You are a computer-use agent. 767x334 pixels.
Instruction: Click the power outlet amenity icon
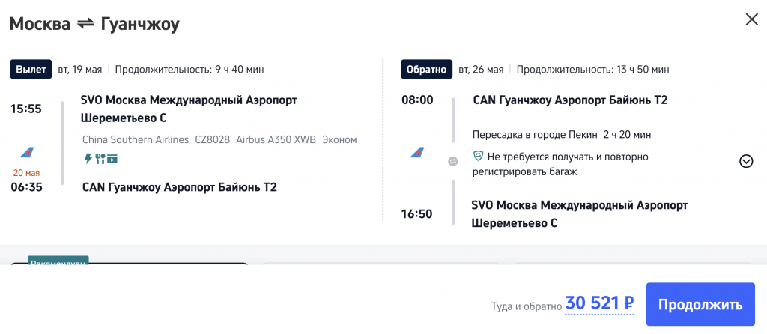tap(88, 159)
